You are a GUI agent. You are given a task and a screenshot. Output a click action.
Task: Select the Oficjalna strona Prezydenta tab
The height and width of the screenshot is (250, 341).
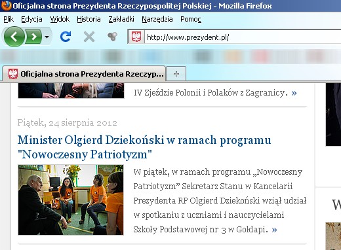pos(84,74)
